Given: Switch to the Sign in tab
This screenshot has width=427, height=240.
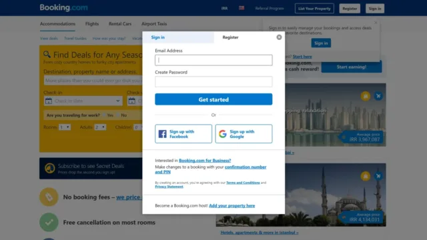Looking at the screenshot, I should point(178,37).
